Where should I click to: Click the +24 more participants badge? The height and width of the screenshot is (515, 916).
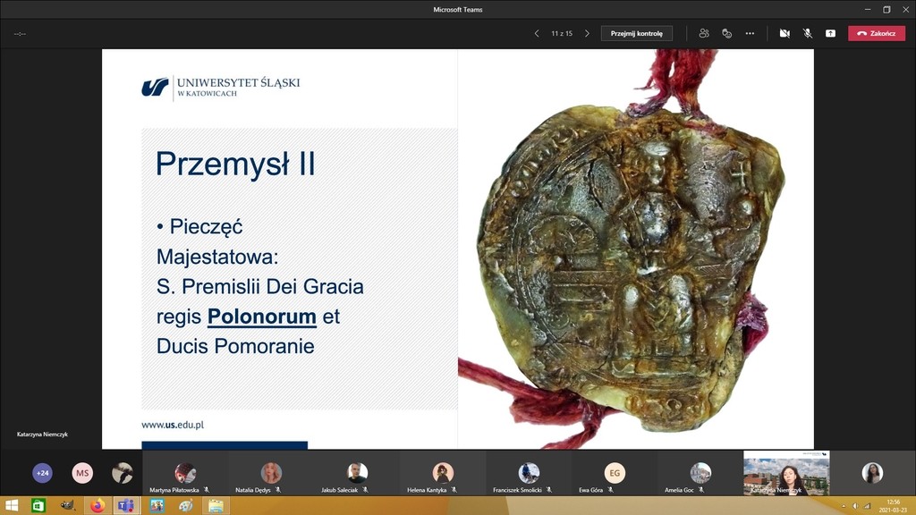click(x=42, y=473)
